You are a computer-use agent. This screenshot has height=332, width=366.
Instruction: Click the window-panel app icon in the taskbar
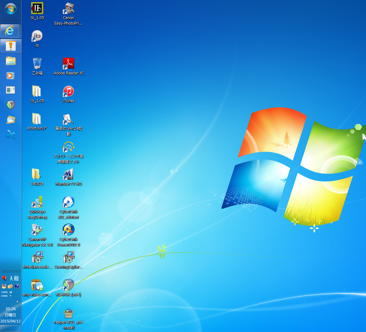click(x=11, y=90)
